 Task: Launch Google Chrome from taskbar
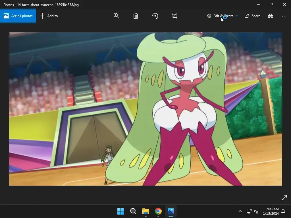[x=158, y=211]
